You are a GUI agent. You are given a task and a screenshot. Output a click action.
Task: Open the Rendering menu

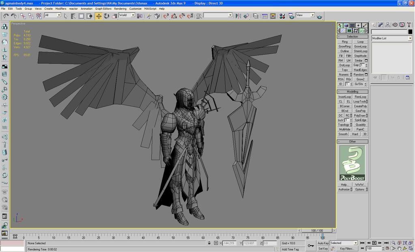120,9
